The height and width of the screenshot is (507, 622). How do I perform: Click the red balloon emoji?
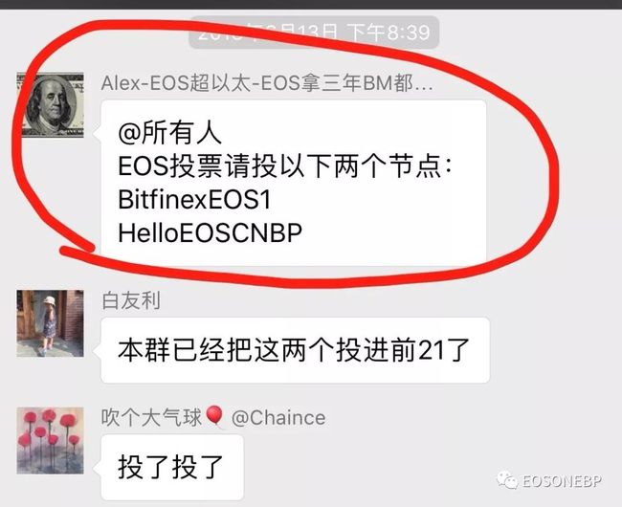214,416
